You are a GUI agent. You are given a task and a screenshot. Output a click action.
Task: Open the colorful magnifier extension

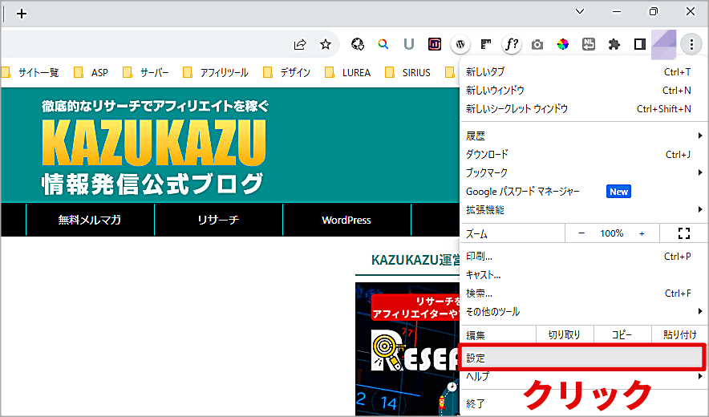click(x=383, y=44)
